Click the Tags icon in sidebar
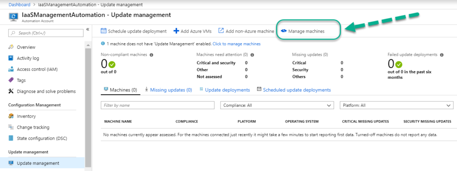This screenshot has width=457, height=171. (x=11, y=80)
